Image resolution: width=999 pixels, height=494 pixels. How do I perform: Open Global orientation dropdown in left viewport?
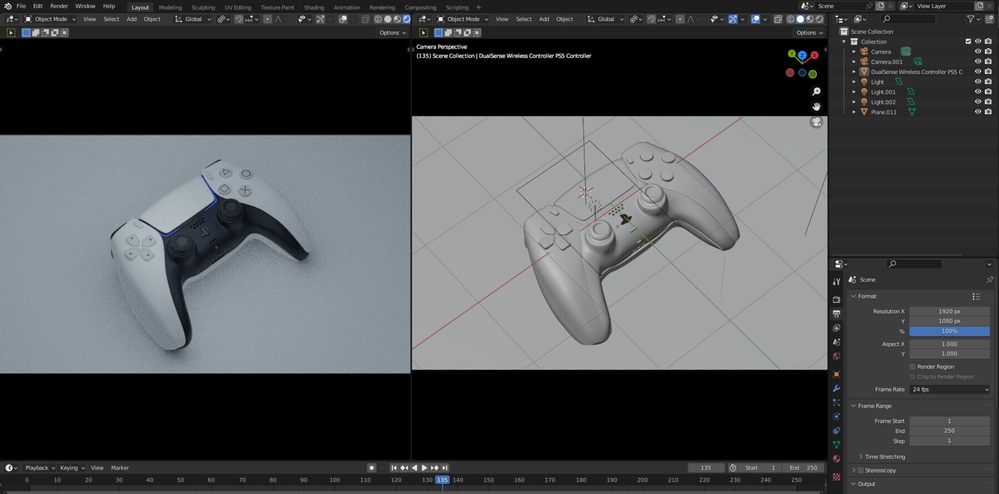coord(193,19)
